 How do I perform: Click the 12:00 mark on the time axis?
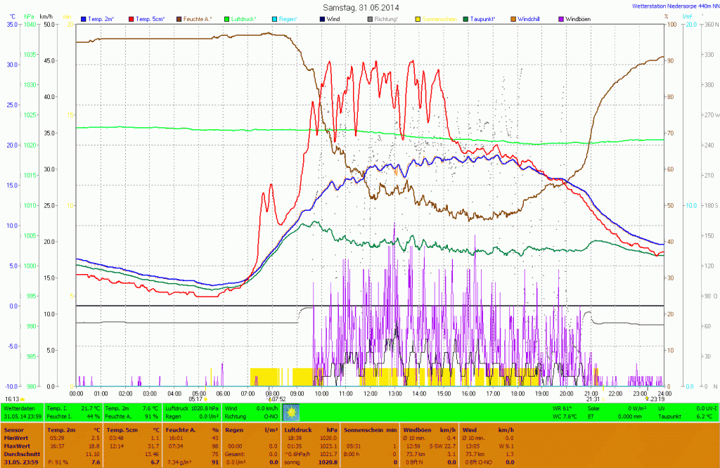(371, 394)
